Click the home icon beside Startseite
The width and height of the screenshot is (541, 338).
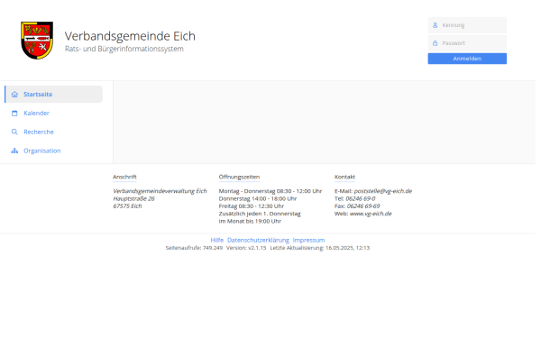point(14,95)
